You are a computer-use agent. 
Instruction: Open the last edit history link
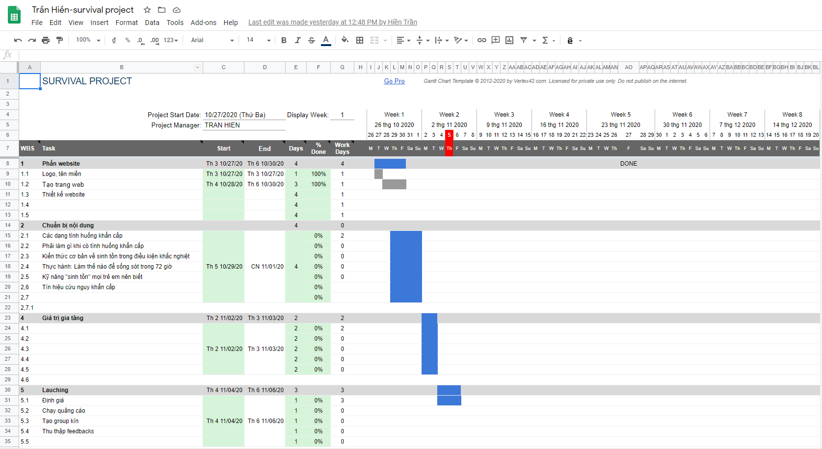(x=332, y=22)
